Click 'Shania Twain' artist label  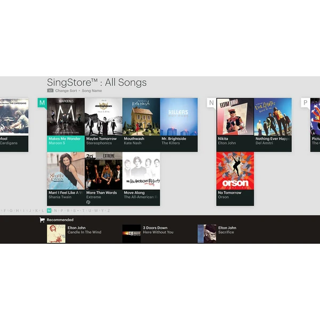[60, 197]
